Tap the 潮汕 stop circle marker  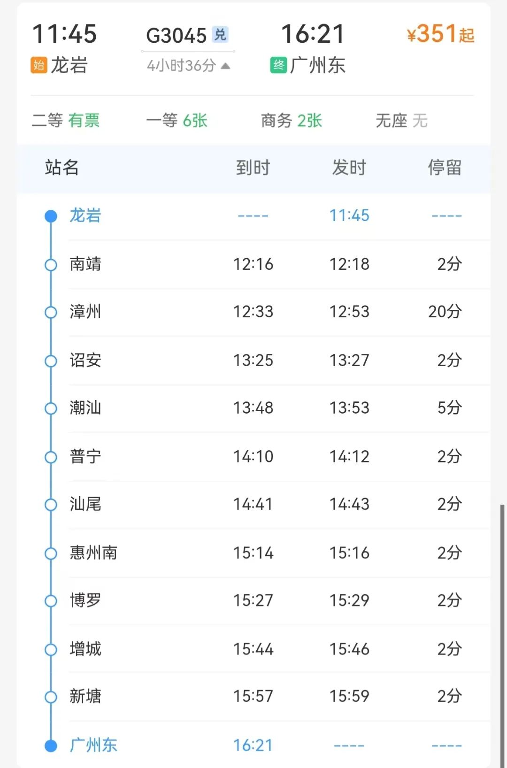[x=51, y=408]
